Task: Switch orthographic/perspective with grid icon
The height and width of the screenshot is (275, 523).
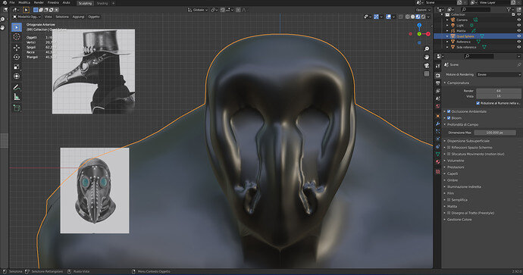Action: (427, 73)
